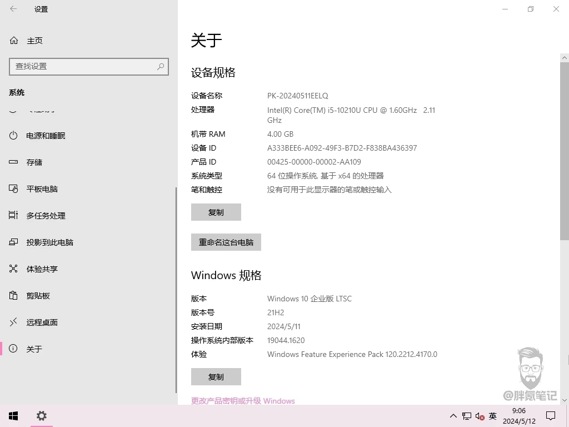Switch input language via 英 indicator
The width and height of the screenshot is (569, 427).
coord(492,416)
